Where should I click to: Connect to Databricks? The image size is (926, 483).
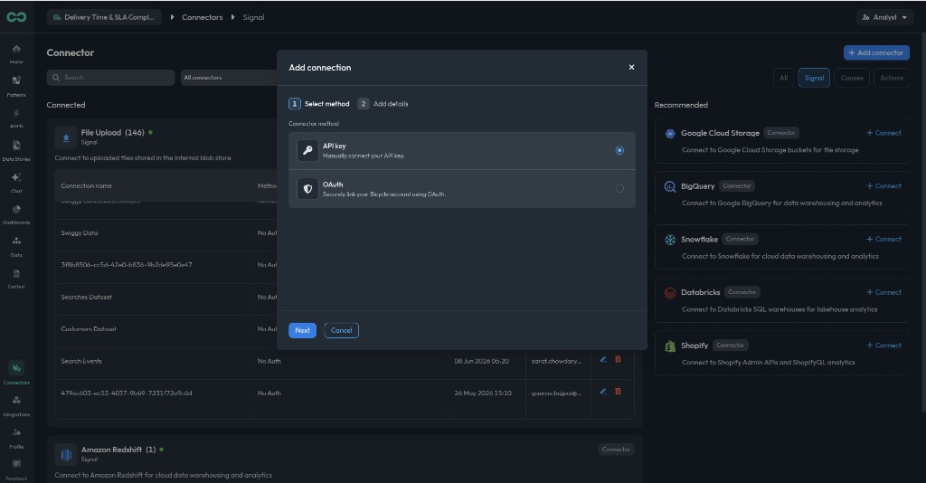[x=883, y=292]
